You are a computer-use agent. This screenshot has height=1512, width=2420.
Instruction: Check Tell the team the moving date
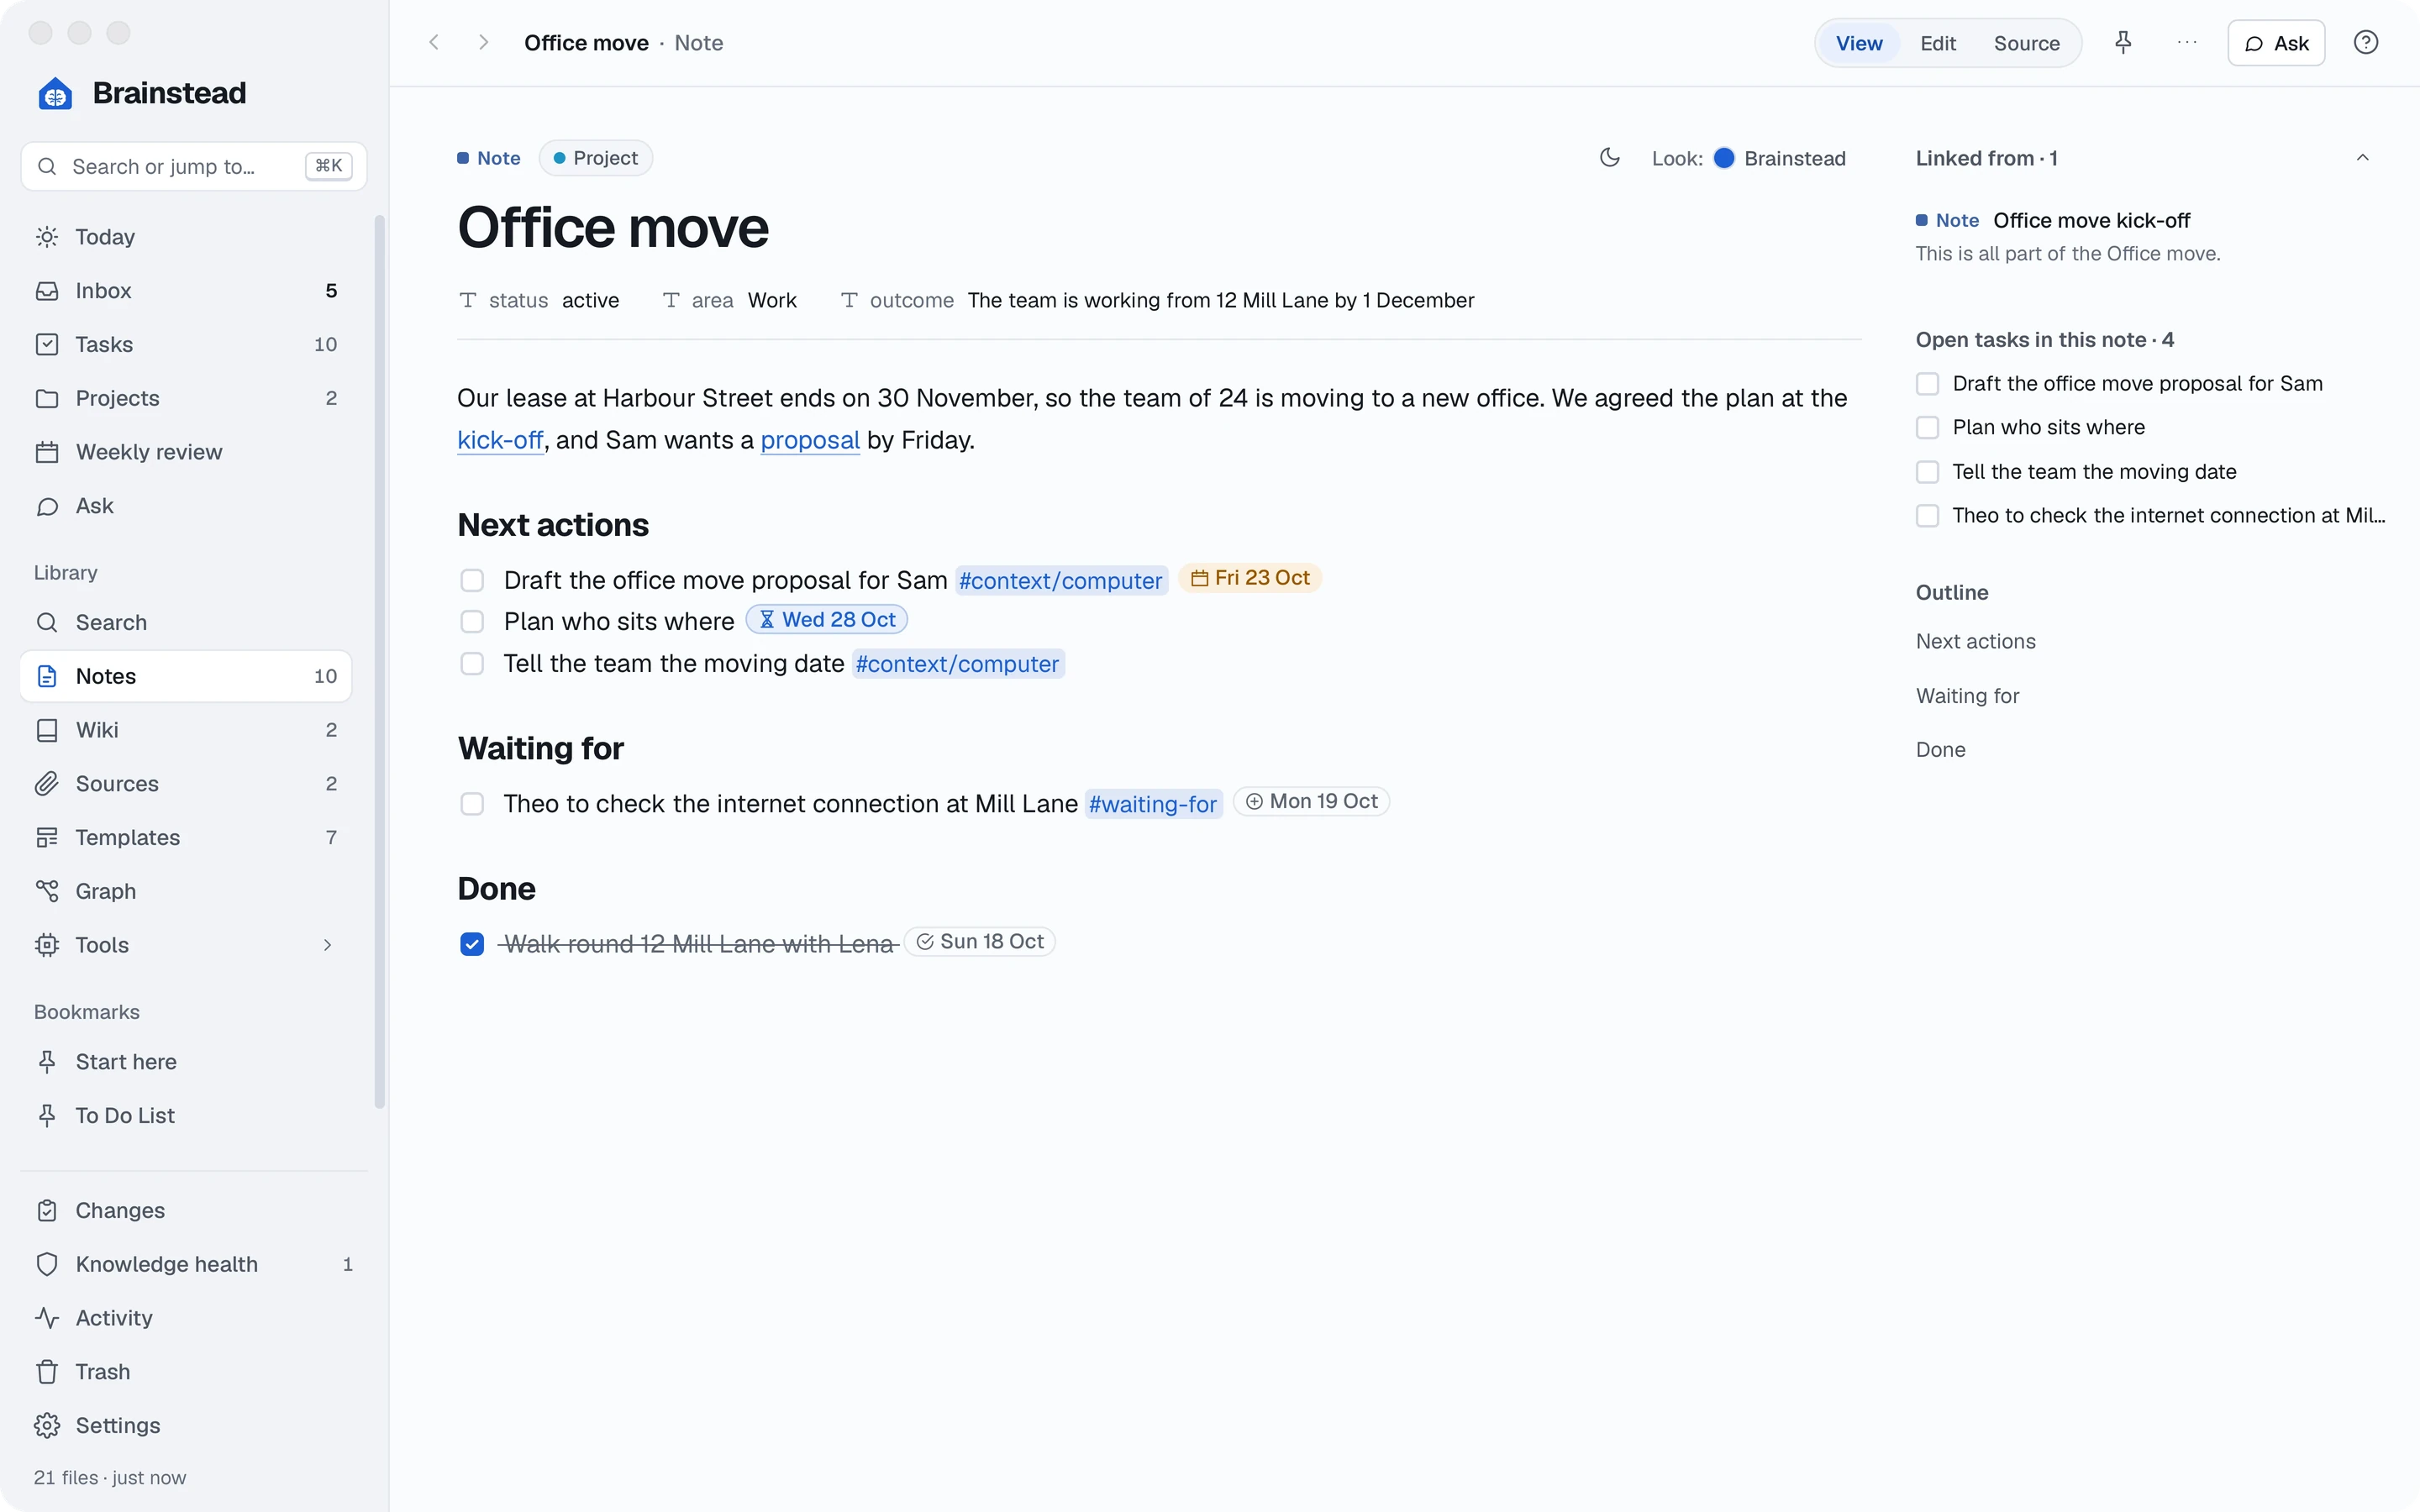pos(472,664)
